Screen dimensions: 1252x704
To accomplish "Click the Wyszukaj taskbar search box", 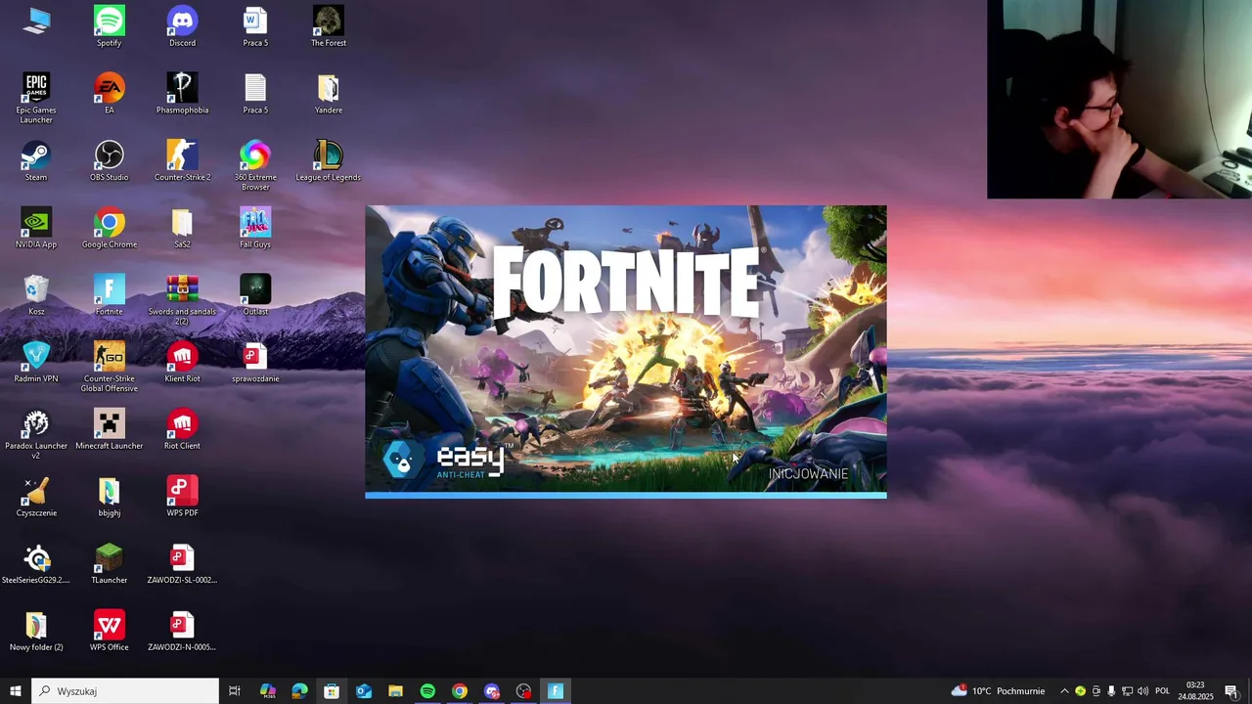I will point(125,691).
